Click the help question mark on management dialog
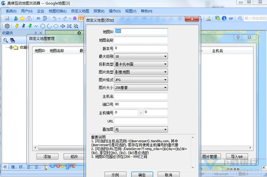 coord(238,37)
